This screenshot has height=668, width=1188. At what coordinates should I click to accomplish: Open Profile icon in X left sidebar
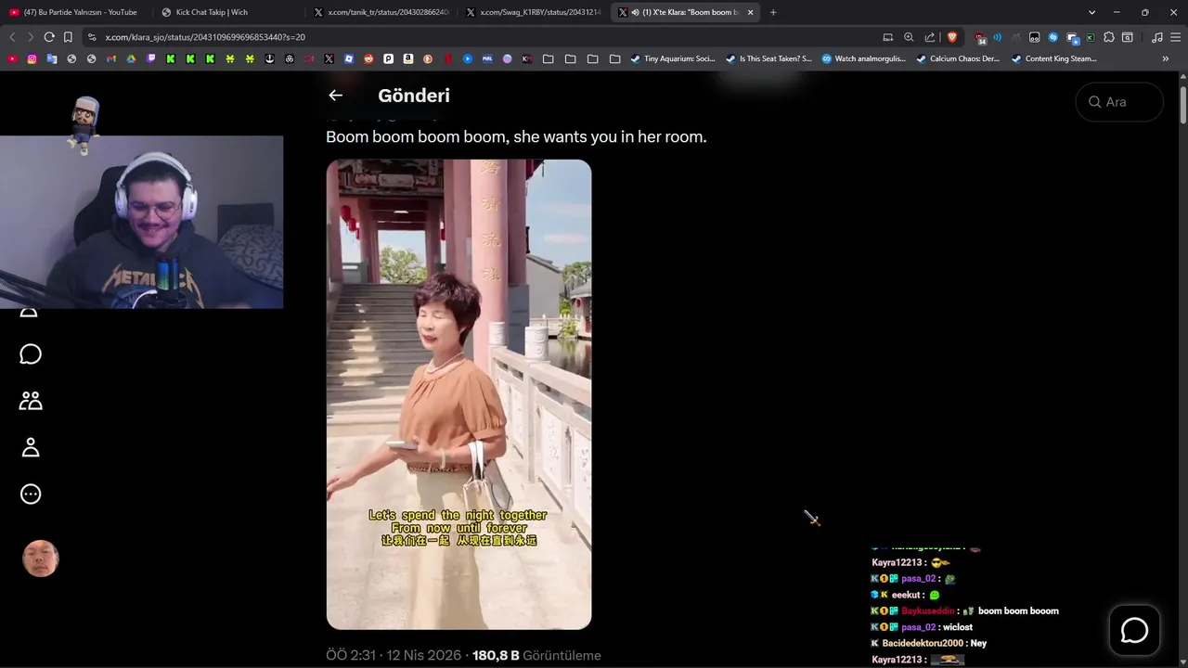(31, 447)
